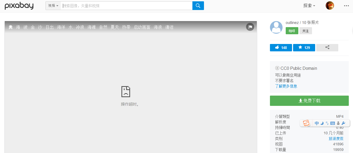Click the green 免费下载 download button

click(x=309, y=101)
